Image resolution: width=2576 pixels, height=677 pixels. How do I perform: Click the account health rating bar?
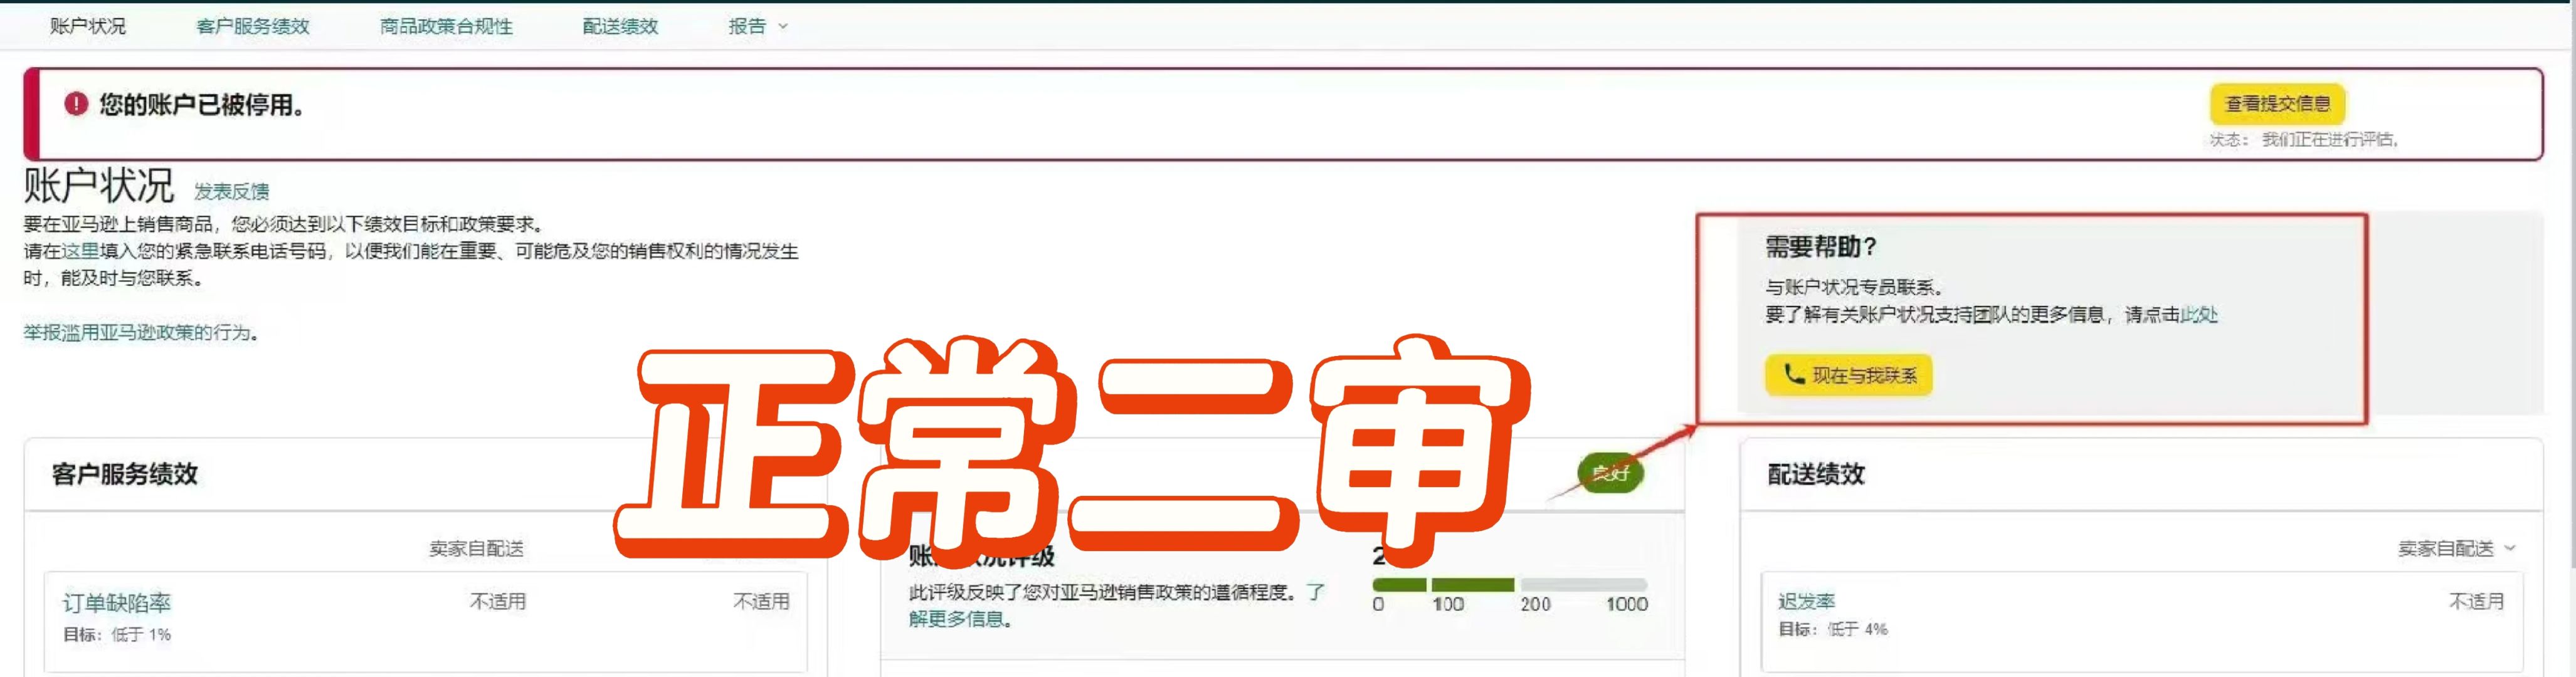[1509, 585]
